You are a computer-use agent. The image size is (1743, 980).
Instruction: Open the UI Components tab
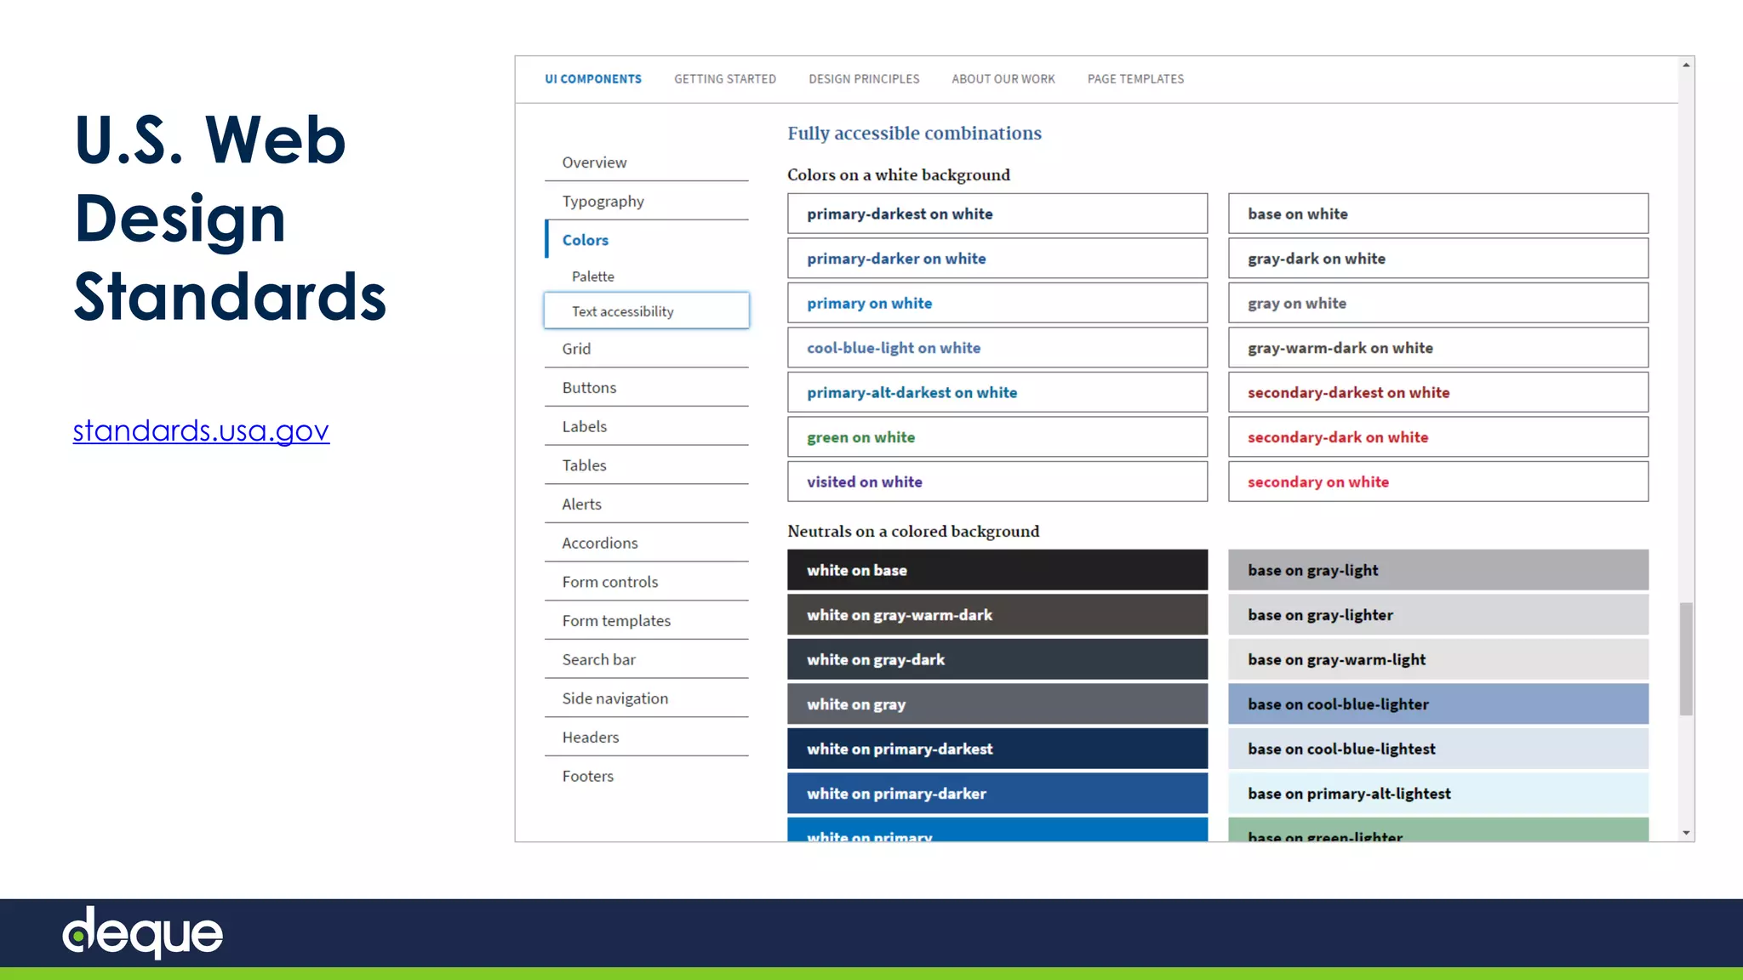click(593, 79)
